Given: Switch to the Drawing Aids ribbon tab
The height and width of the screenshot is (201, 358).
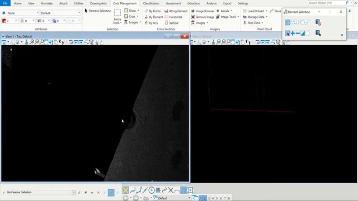Looking at the screenshot, I should pos(98,3).
